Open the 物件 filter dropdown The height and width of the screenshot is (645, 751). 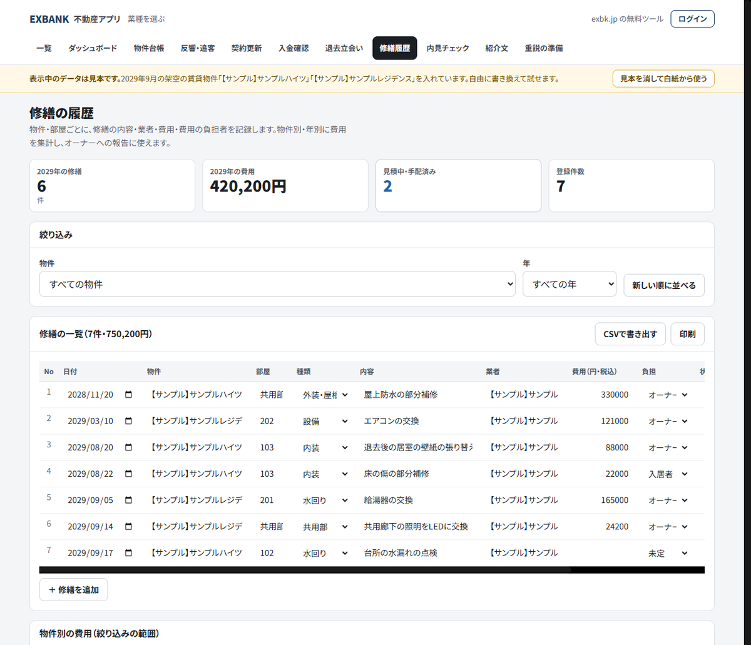pos(277,284)
